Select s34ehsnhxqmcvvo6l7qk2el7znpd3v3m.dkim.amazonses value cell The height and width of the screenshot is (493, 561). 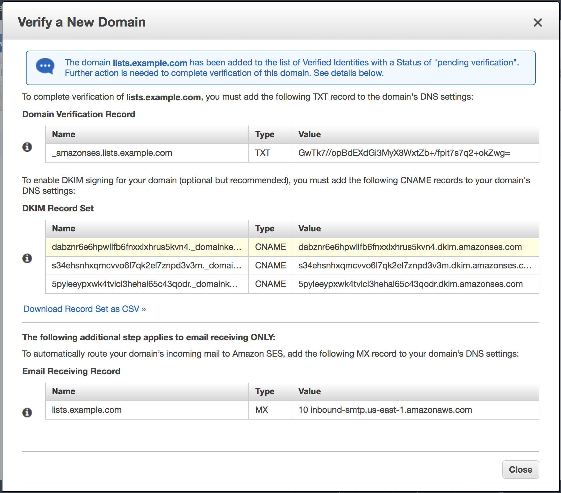pos(415,266)
